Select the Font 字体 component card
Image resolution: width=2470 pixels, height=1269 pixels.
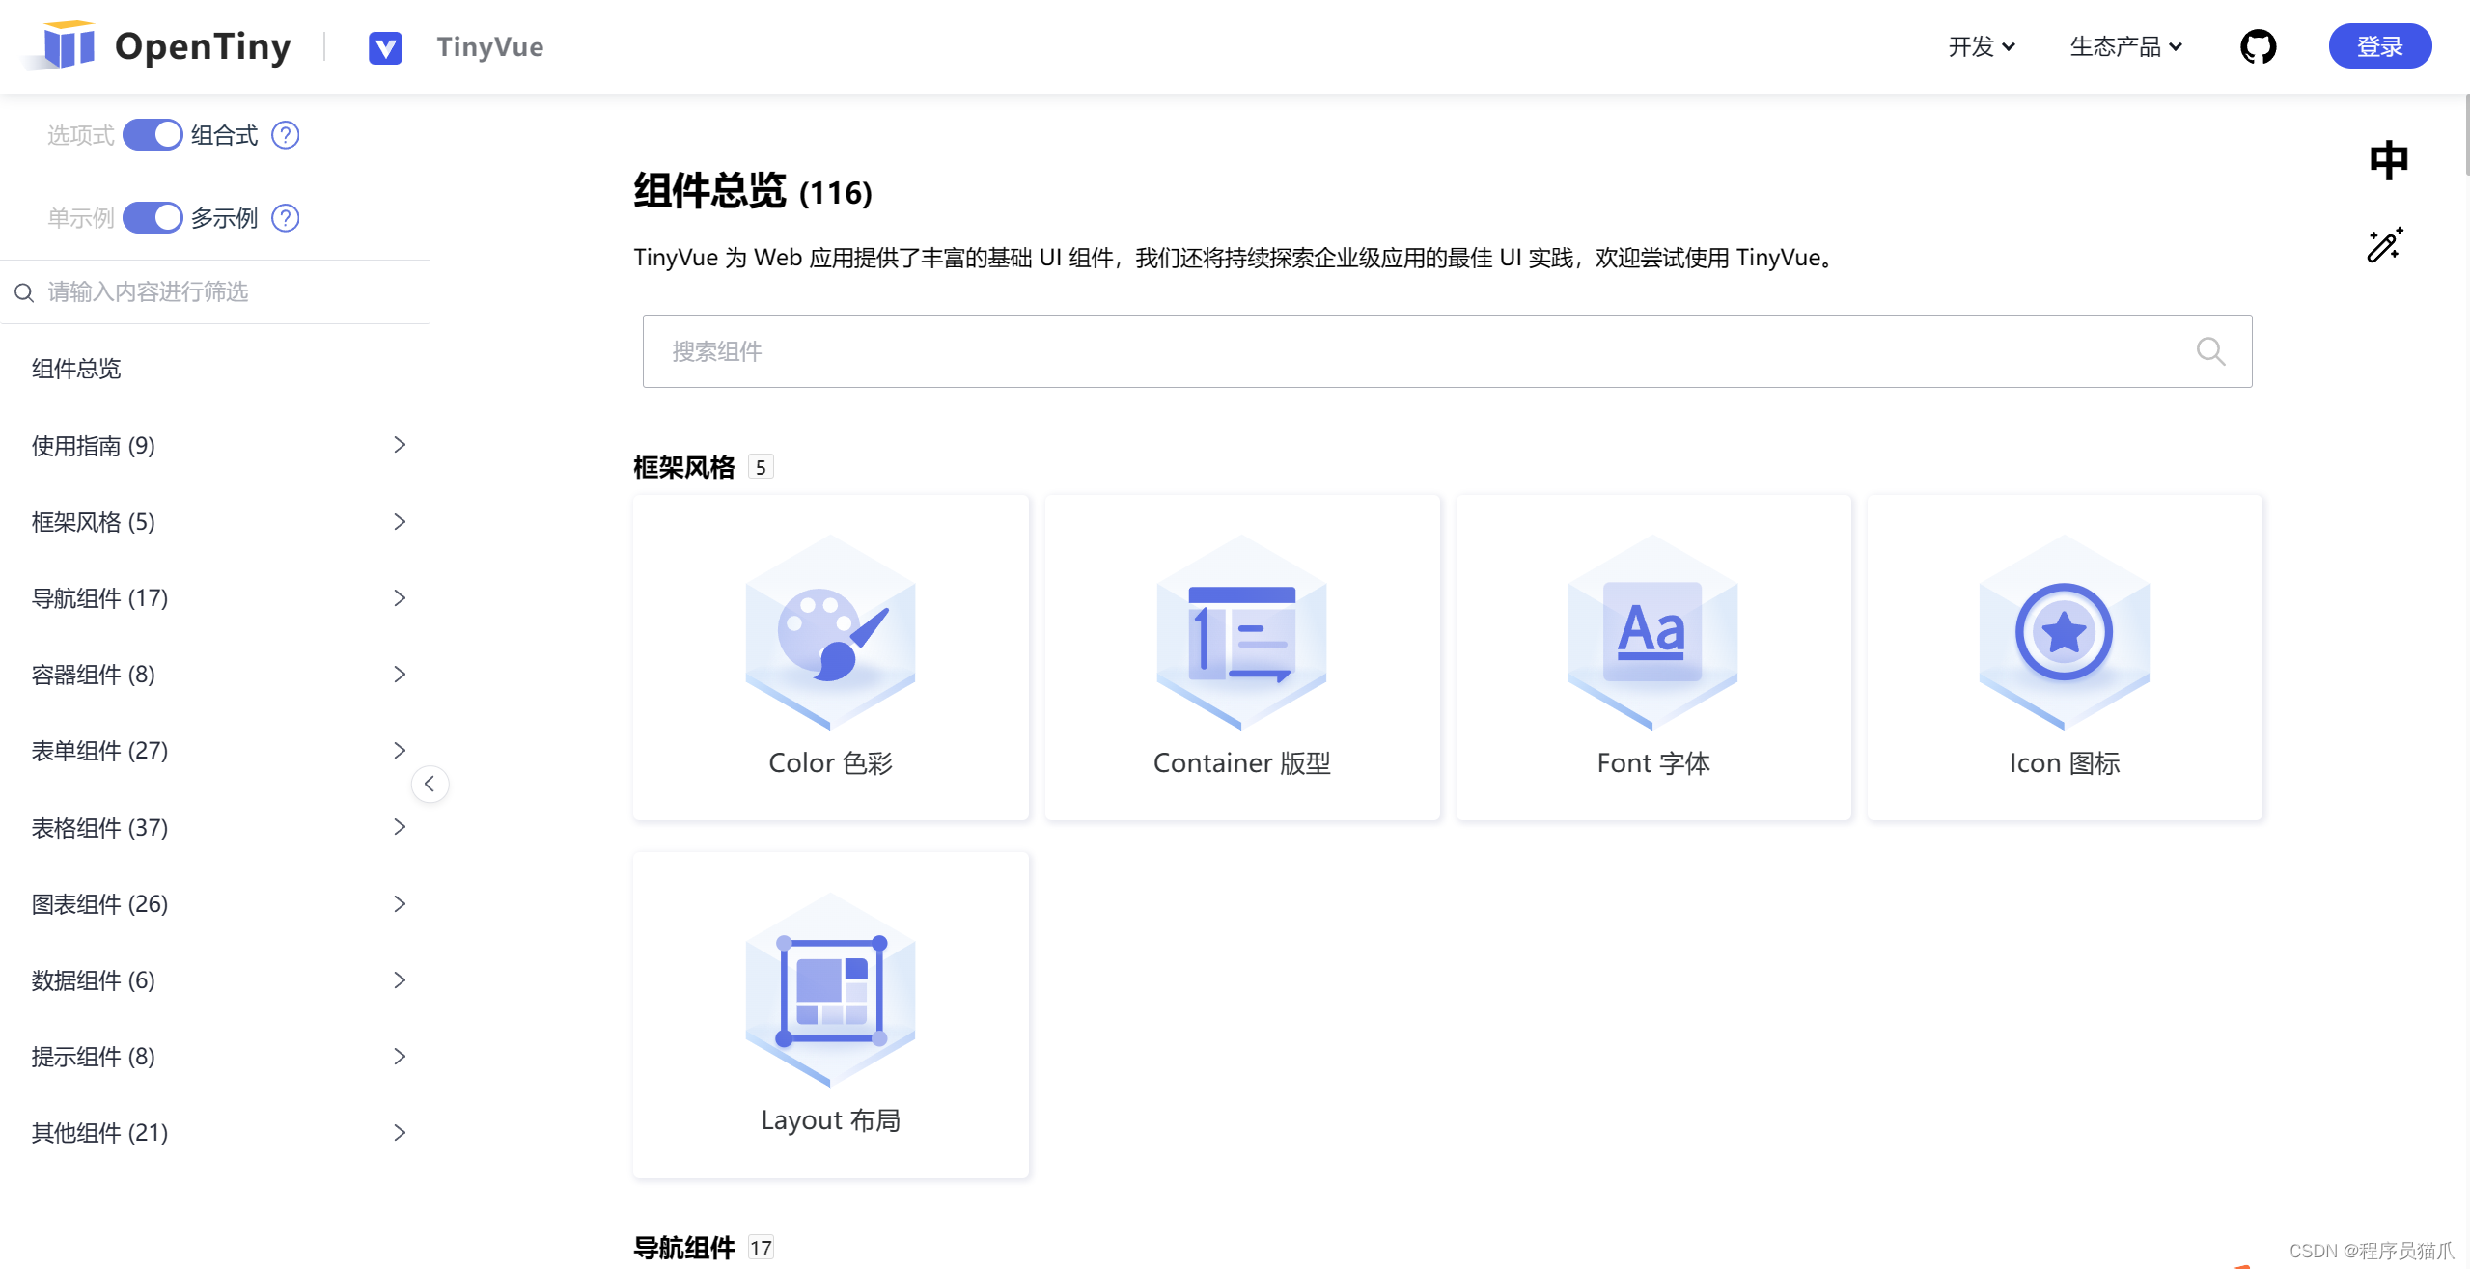coord(1652,657)
